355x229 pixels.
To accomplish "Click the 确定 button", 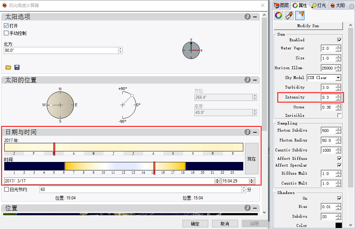I will (195, 224).
